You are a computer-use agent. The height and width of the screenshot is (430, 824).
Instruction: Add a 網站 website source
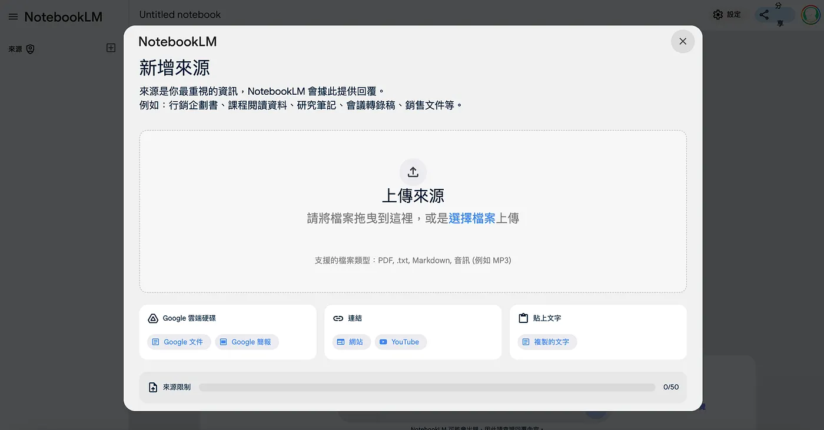point(351,342)
